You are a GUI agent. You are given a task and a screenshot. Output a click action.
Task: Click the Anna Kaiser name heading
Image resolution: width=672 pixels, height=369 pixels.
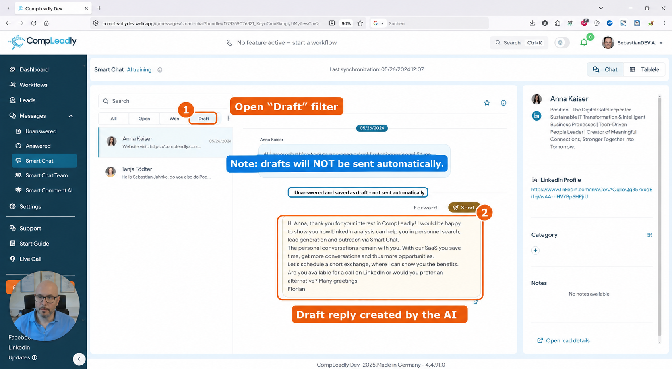[569, 99]
